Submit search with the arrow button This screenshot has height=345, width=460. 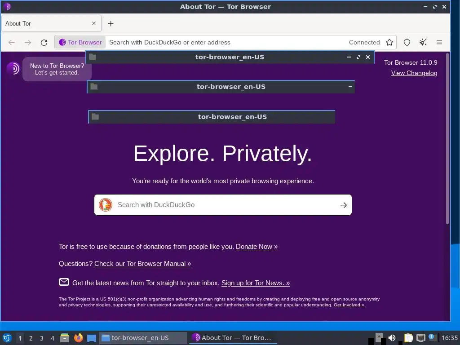pyautogui.click(x=344, y=205)
